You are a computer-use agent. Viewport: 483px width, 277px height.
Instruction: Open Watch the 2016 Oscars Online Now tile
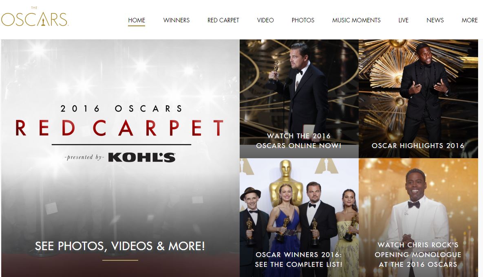(x=299, y=99)
